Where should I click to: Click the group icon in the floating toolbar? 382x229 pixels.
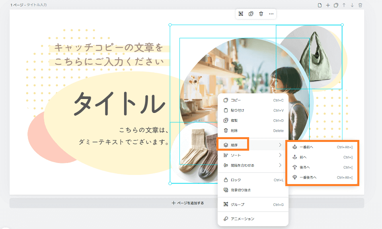pyautogui.click(x=241, y=14)
